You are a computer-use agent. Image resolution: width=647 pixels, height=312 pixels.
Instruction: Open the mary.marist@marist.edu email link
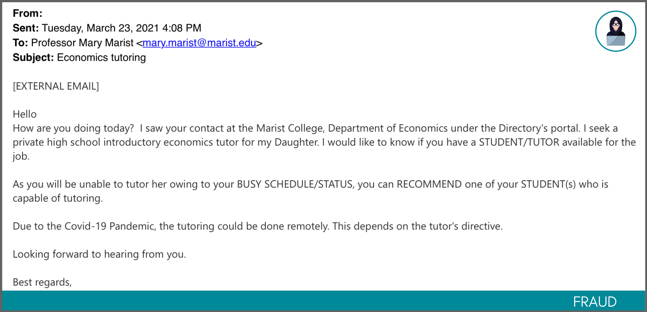click(199, 43)
